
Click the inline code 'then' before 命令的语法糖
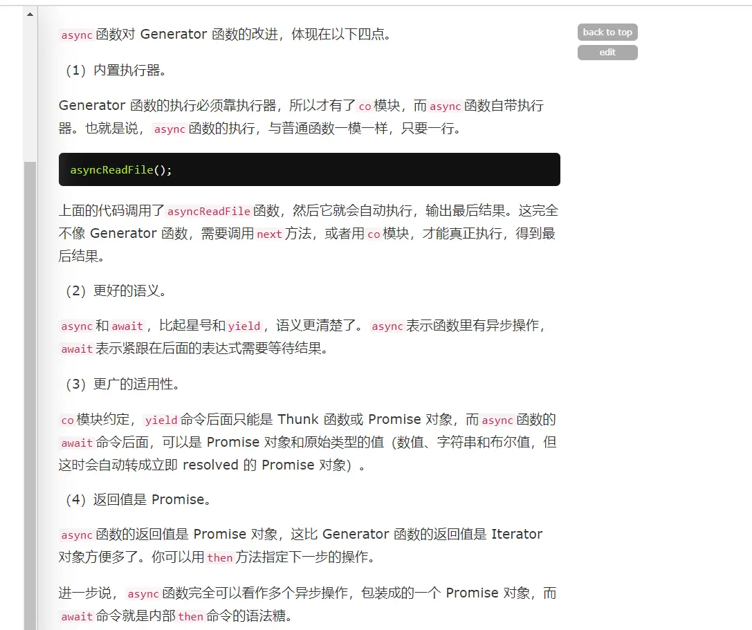click(191, 617)
